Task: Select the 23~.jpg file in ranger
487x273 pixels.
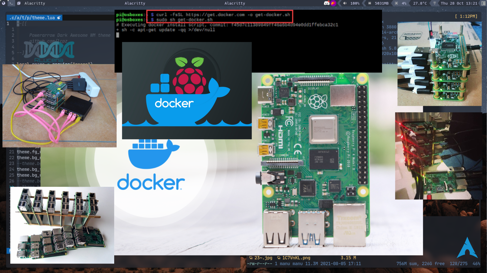Action: (x=261, y=258)
